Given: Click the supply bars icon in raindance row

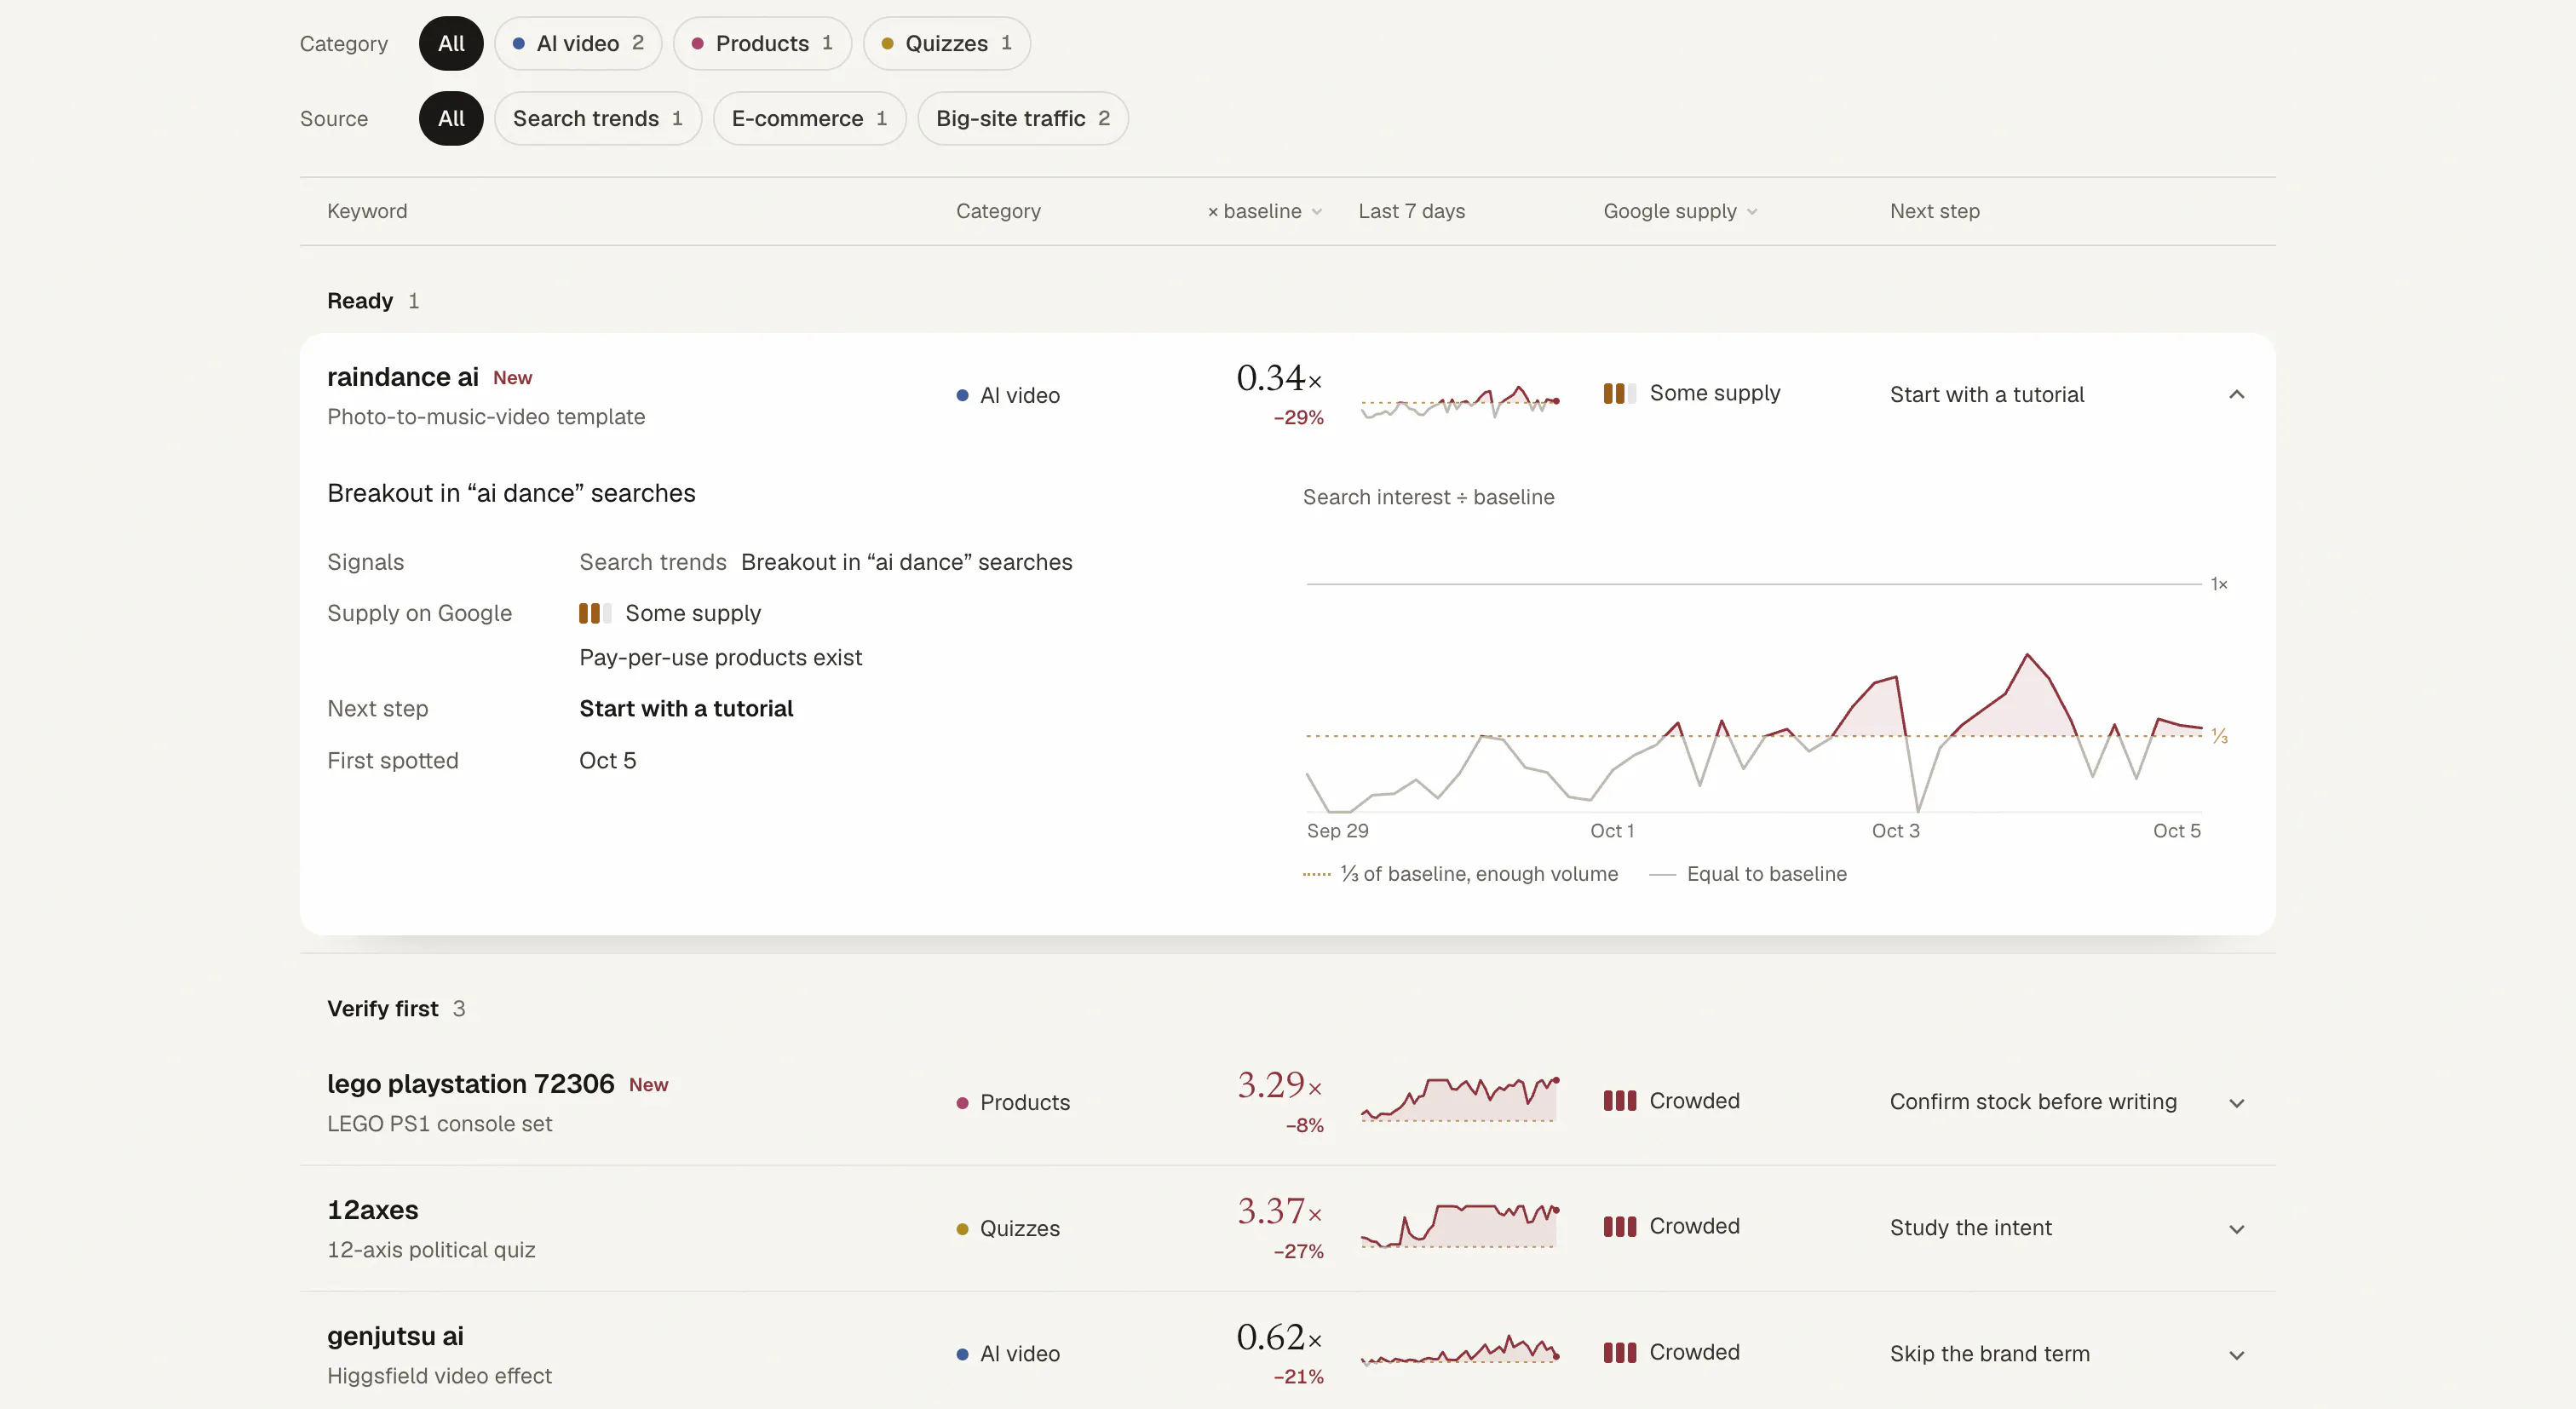Looking at the screenshot, I should 1619,393.
